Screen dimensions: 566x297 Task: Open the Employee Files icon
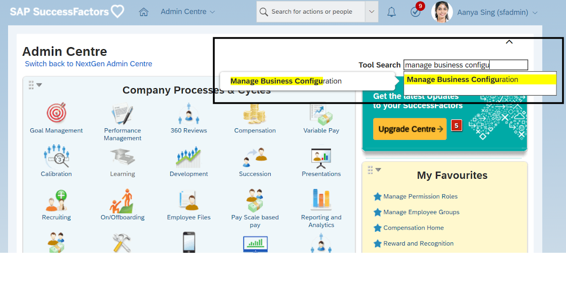pyautogui.click(x=188, y=200)
